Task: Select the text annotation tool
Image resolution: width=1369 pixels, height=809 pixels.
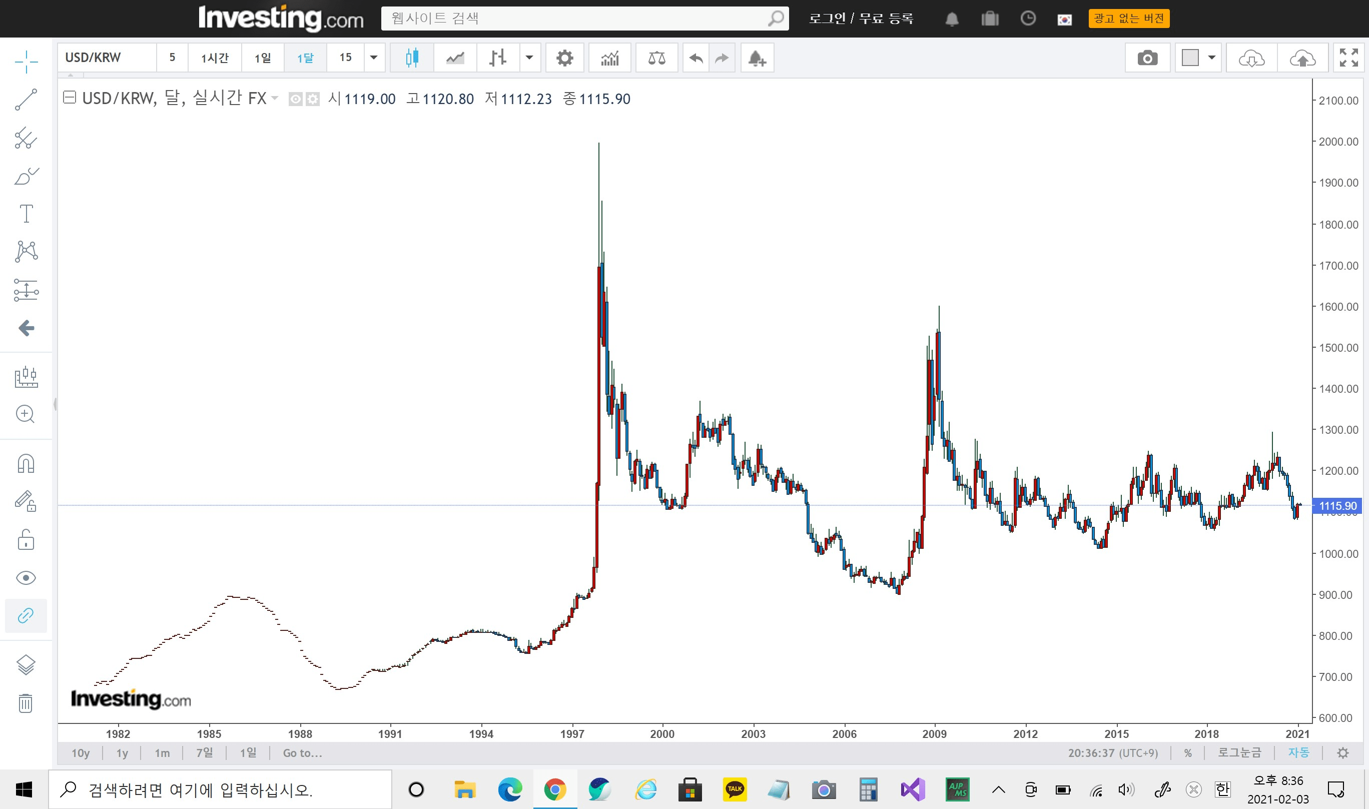Action: tap(26, 214)
